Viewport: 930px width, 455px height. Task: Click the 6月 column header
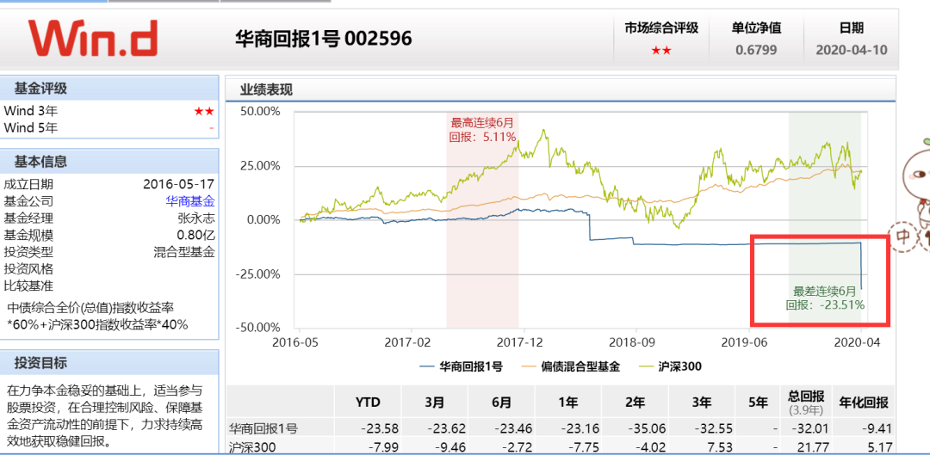click(x=501, y=403)
